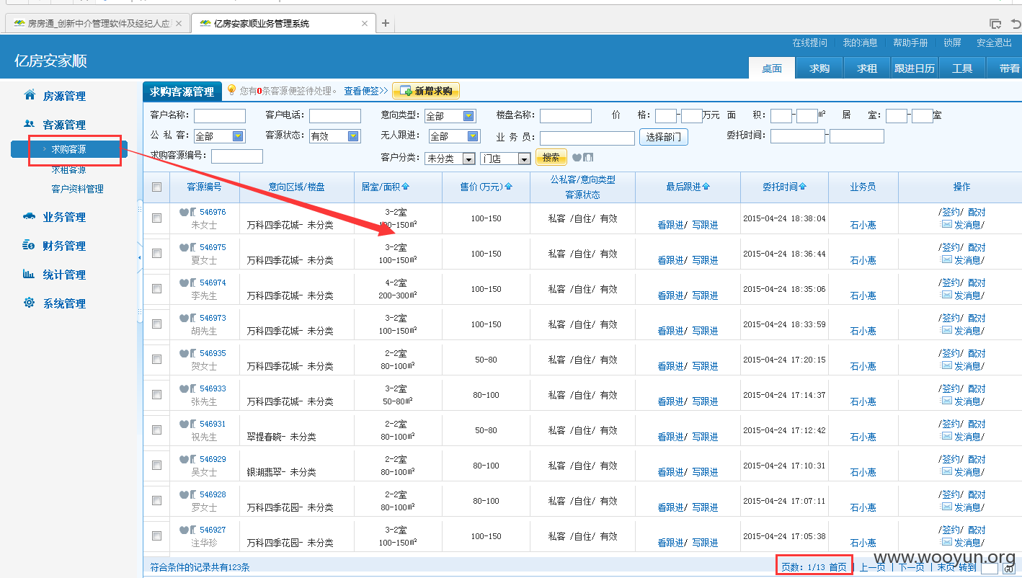The width and height of the screenshot is (1022, 578).
Task: Click 安全退出 to log out
Action: [995, 43]
